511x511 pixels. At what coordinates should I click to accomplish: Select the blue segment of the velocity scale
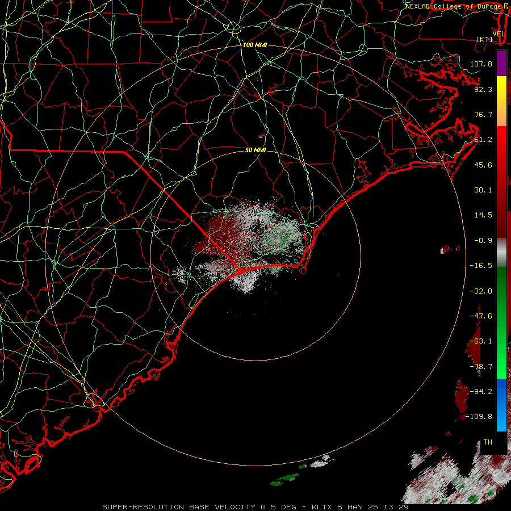[x=501, y=405]
